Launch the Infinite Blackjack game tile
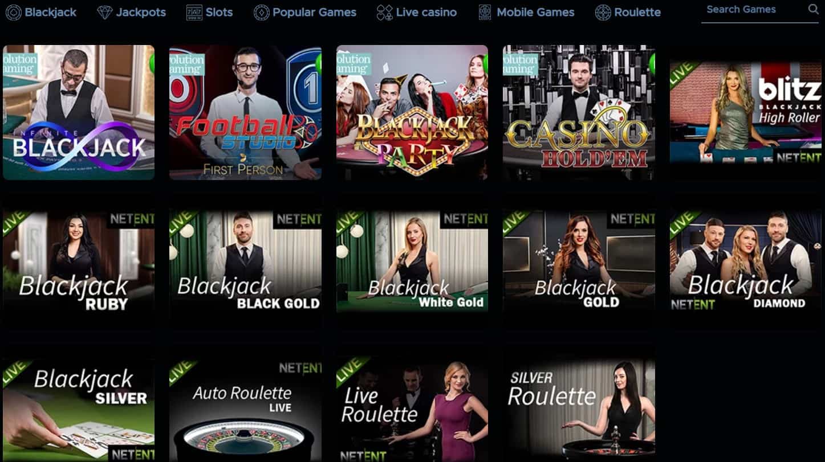 (x=79, y=113)
